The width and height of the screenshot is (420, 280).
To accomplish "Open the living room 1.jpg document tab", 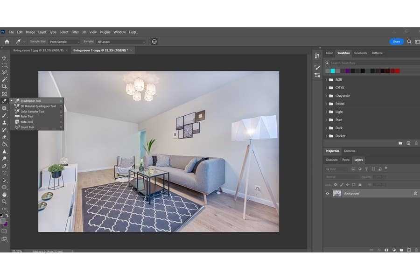I will click(x=38, y=50).
